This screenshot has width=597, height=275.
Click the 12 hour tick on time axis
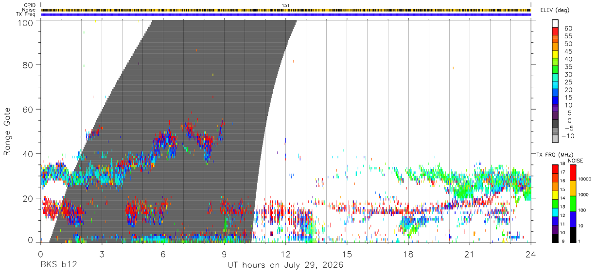pyautogui.click(x=286, y=254)
